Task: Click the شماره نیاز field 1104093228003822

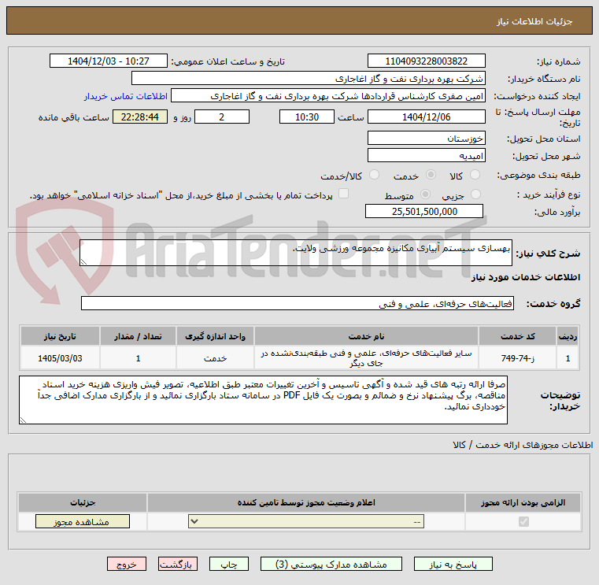Action: [427, 61]
